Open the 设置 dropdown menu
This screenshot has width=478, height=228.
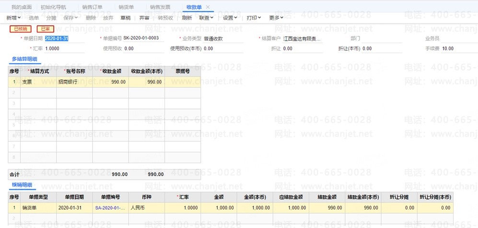coord(230,18)
